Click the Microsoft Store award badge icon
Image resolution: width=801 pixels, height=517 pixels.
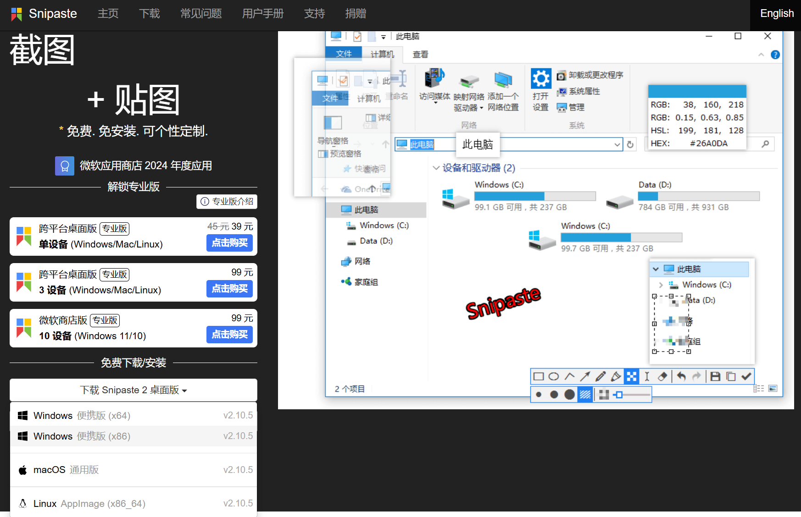pyautogui.click(x=65, y=166)
